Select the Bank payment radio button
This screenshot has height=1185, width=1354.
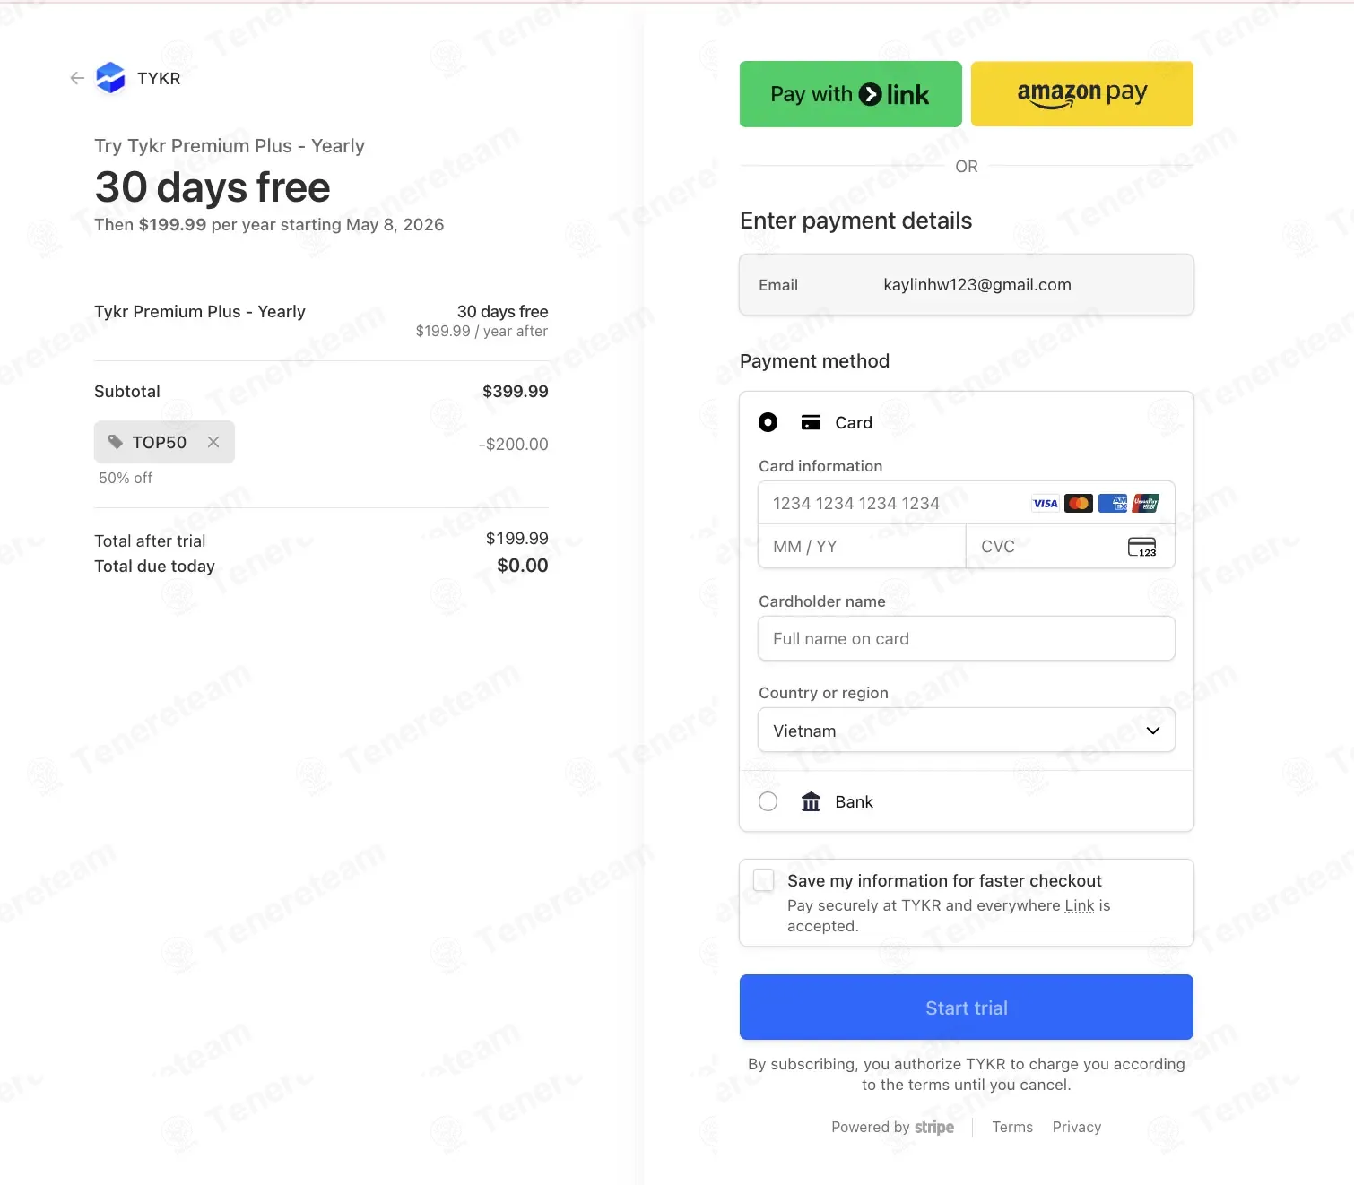[768, 801]
